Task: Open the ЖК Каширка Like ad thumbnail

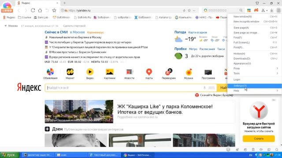Action: (79, 111)
